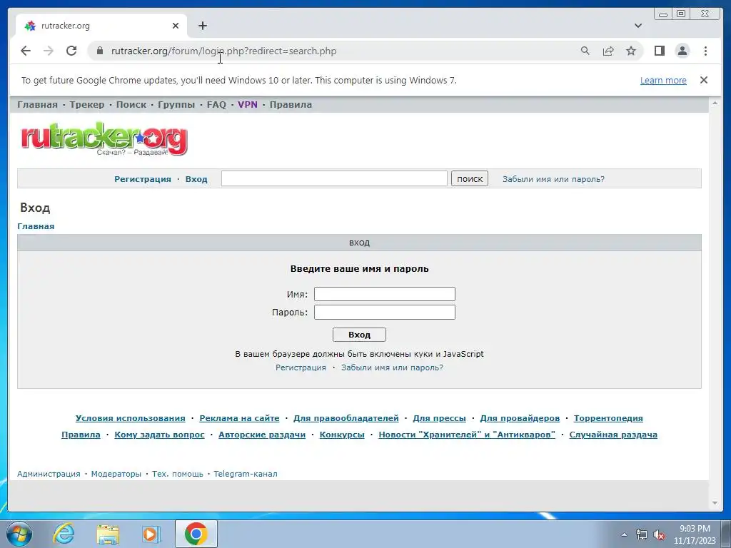Open a new tab with plus button
This screenshot has height=548, width=731.
(x=202, y=26)
